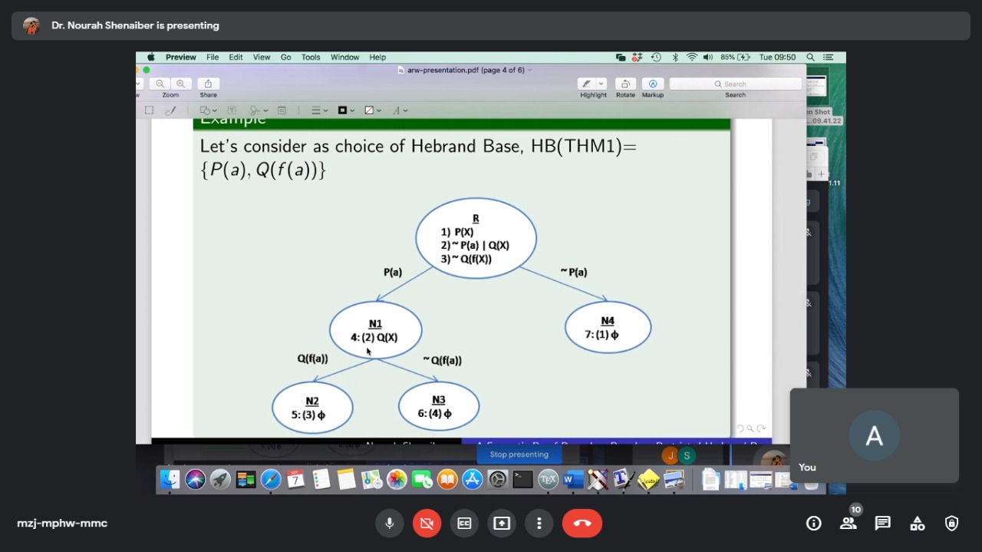Screen dimensions: 982x552
Task: Click the N1 node in the slide
Action: coord(376,330)
